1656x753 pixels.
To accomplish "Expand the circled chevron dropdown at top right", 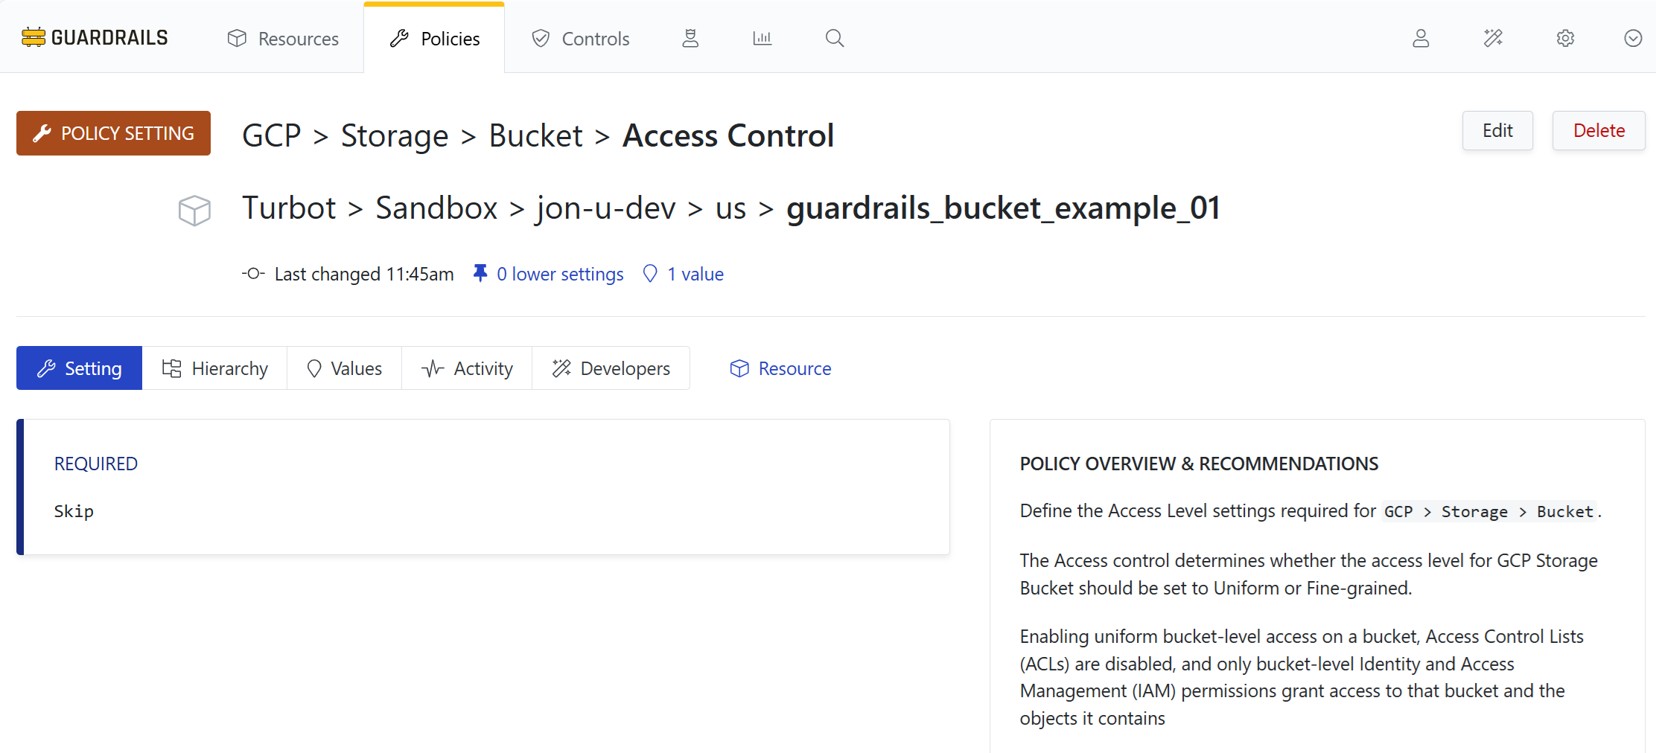I will tap(1633, 38).
